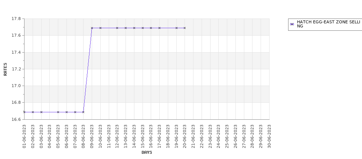
Task: Click the 22-06-2023 date label
Action: pyautogui.click(x=202, y=136)
